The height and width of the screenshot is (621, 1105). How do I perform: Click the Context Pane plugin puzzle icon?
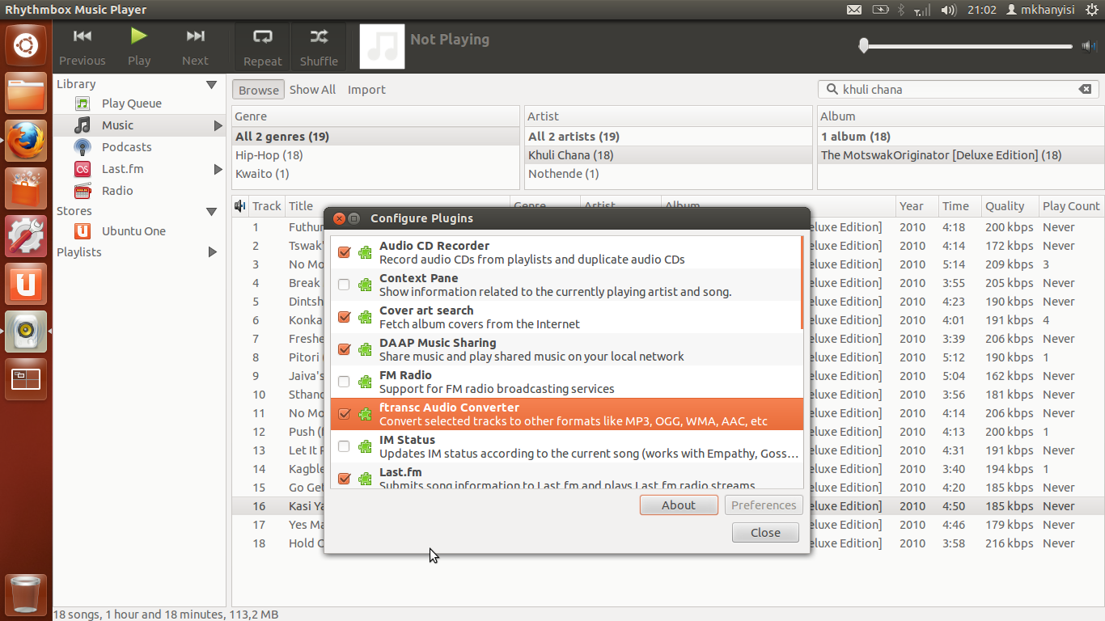pos(366,285)
